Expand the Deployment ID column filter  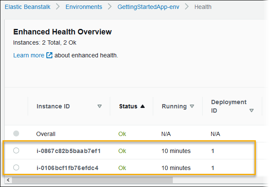click(252, 110)
